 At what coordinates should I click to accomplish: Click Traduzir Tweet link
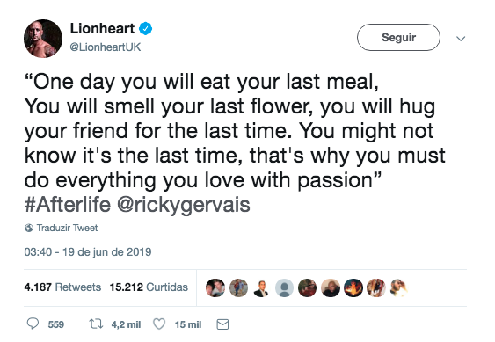pos(67,228)
